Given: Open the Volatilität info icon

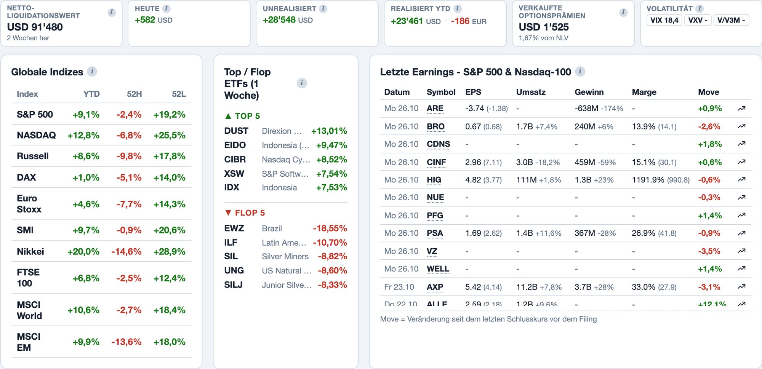Looking at the screenshot, I should click(700, 8).
